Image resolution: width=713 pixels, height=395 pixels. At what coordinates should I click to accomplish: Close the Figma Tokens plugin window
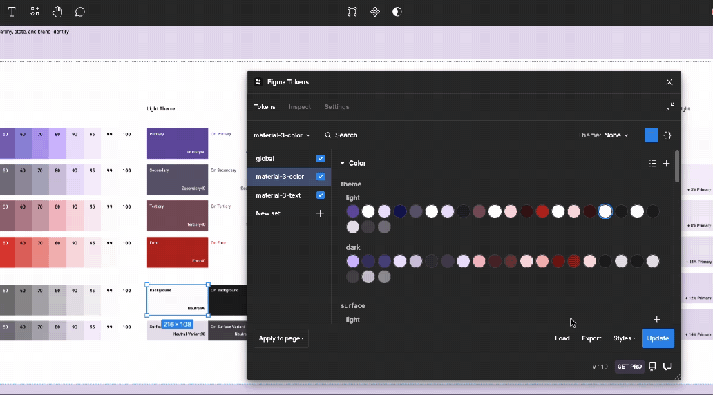tap(669, 82)
